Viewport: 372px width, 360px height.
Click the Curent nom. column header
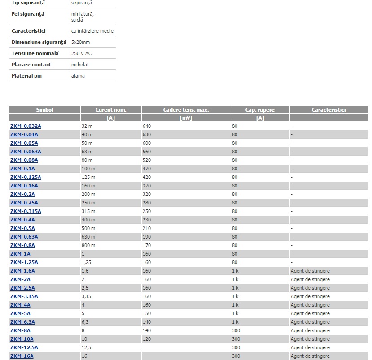(x=111, y=110)
